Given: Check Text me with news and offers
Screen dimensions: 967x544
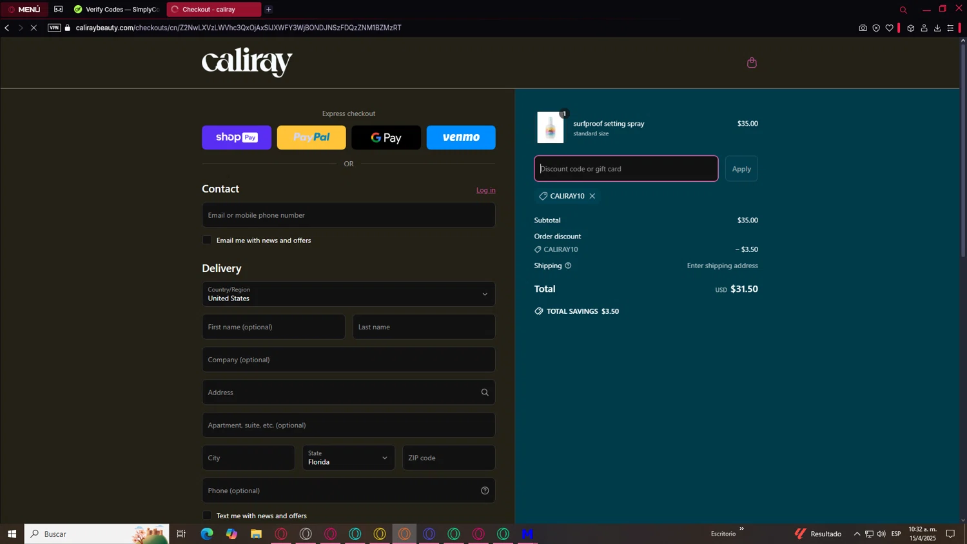Looking at the screenshot, I should [207, 515].
